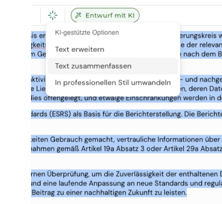Click the 'KI-gestützte Optionen' header text

87,33
